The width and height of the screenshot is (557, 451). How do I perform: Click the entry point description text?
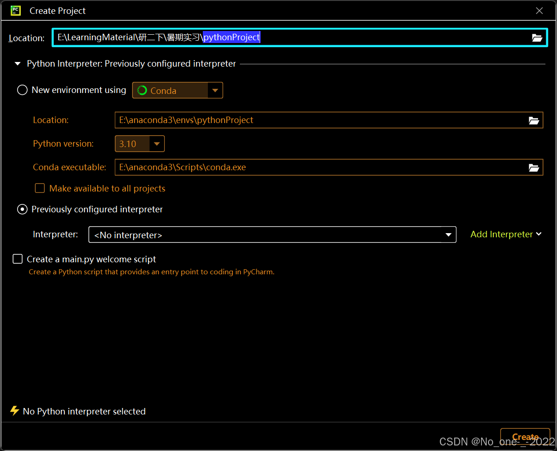tap(151, 272)
